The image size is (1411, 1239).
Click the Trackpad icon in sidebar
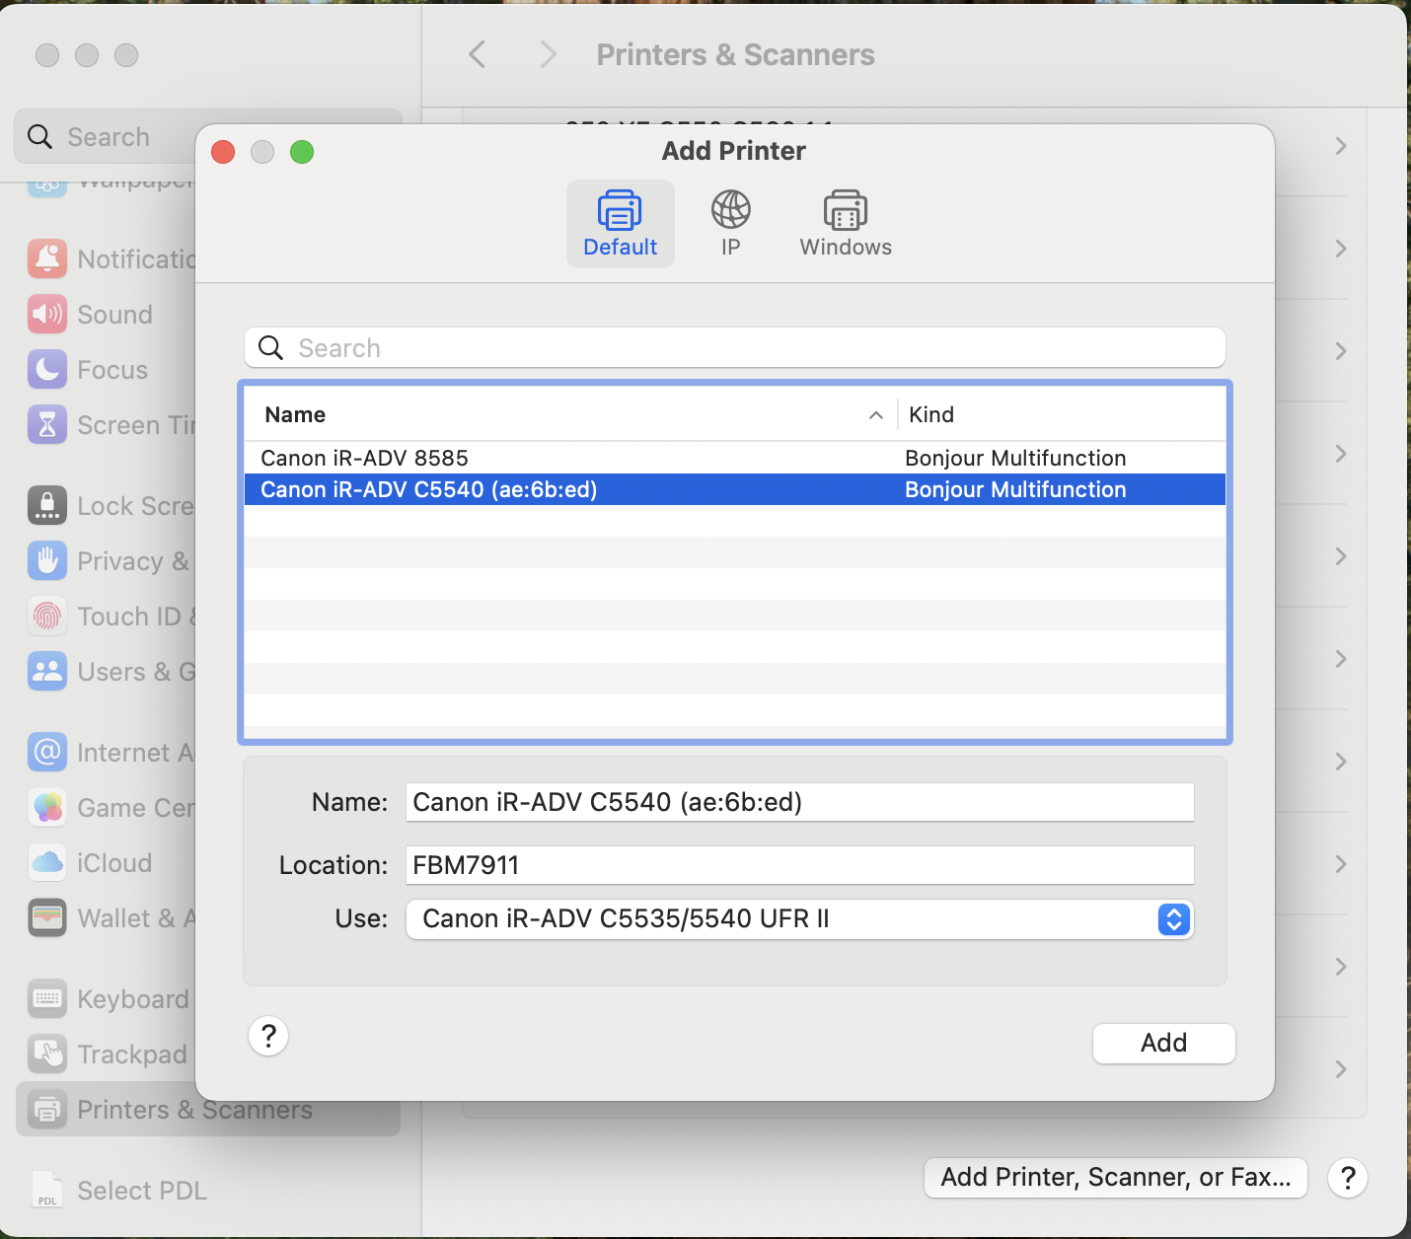pos(46,1054)
